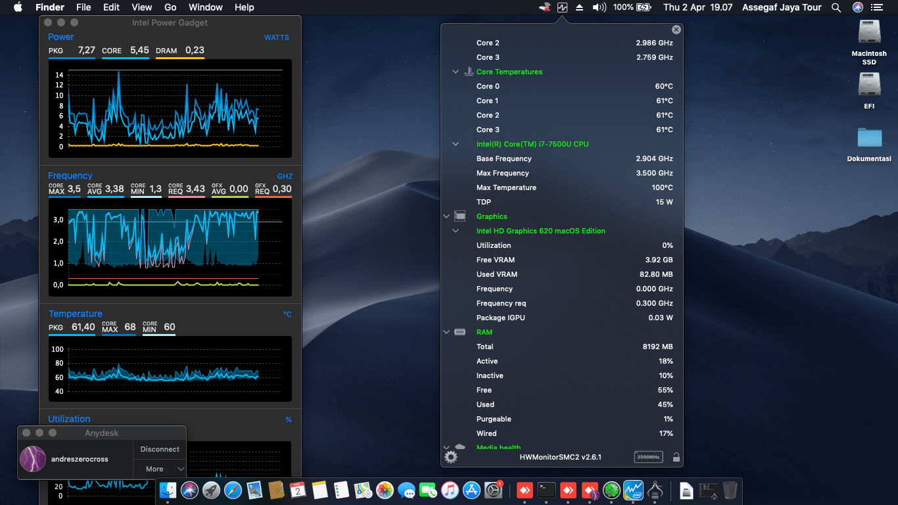Click the WATTS unit label in Power panel
This screenshot has width=898, height=505.
point(277,37)
